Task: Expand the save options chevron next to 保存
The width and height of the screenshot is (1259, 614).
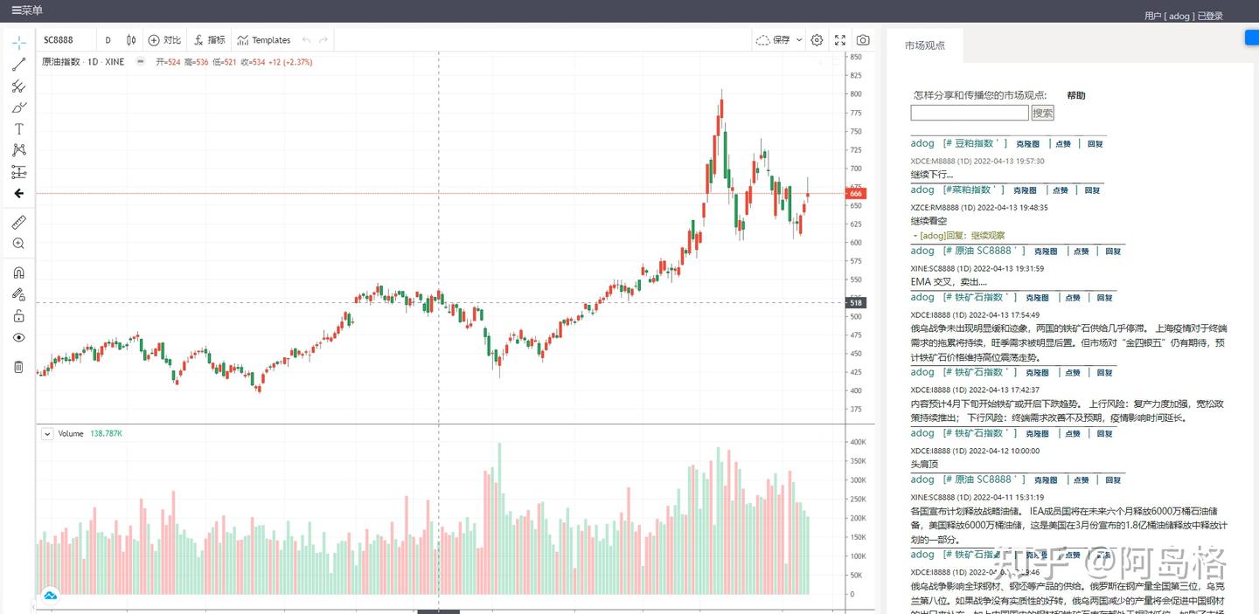Action: point(798,39)
